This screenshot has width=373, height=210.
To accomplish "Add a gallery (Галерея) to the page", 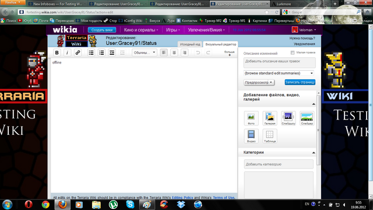I will click(x=270, y=118).
